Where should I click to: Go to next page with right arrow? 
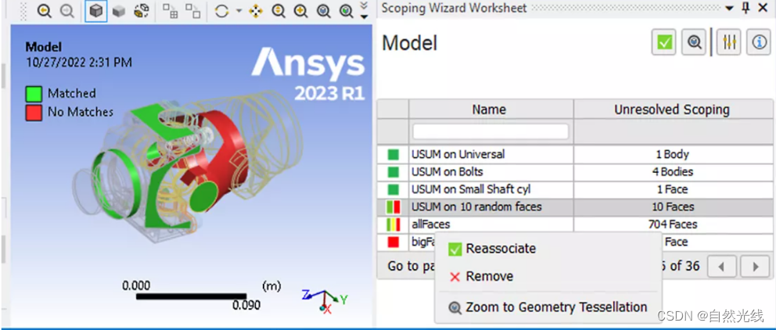tap(755, 267)
